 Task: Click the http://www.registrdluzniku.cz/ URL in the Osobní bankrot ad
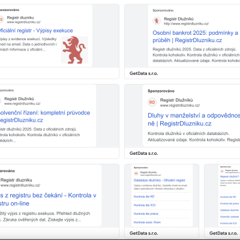pos(186,23)
